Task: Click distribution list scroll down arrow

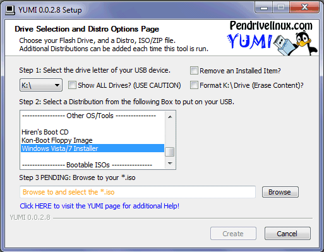Action: pos(170,163)
